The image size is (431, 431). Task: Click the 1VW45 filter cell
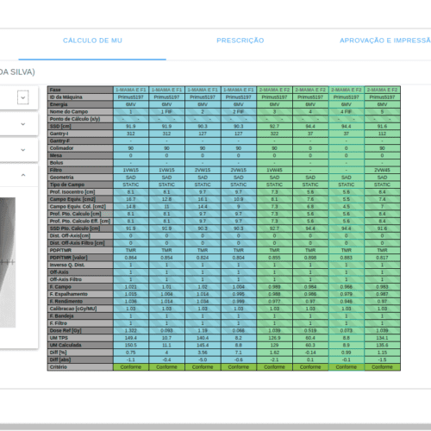tap(274, 170)
